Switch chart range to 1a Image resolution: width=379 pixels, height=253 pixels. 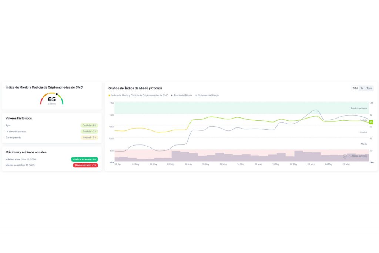click(362, 88)
